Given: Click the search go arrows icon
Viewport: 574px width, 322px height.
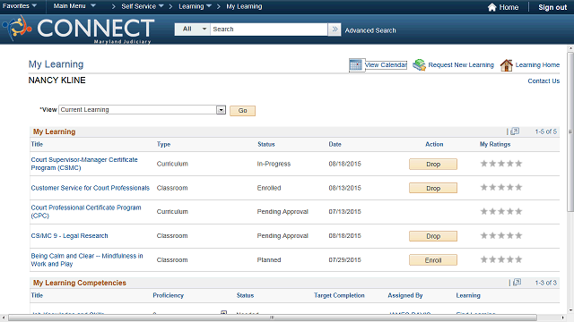Looking at the screenshot, I should [335, 30].
